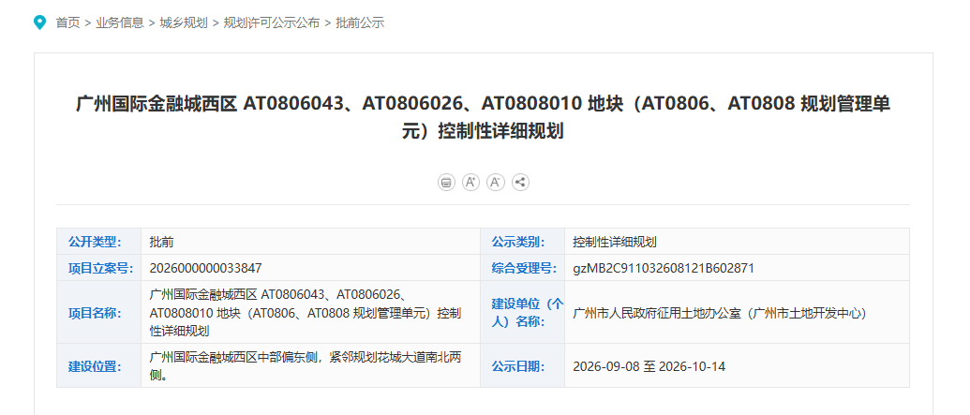Click the print page icon
970x415 pixels.
click(446, 183)
